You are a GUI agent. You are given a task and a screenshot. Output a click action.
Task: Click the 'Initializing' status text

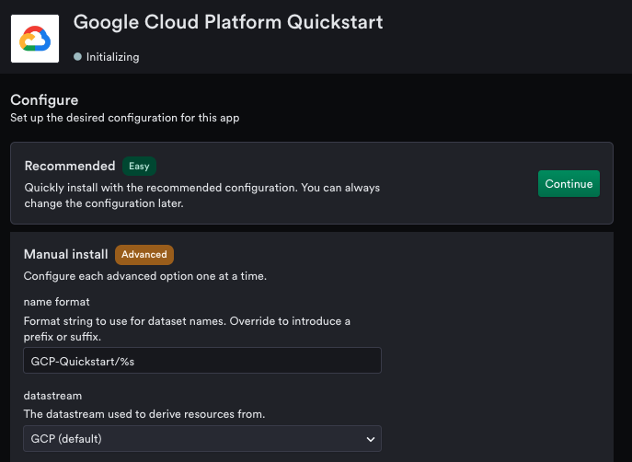click(x=113, y=57)
